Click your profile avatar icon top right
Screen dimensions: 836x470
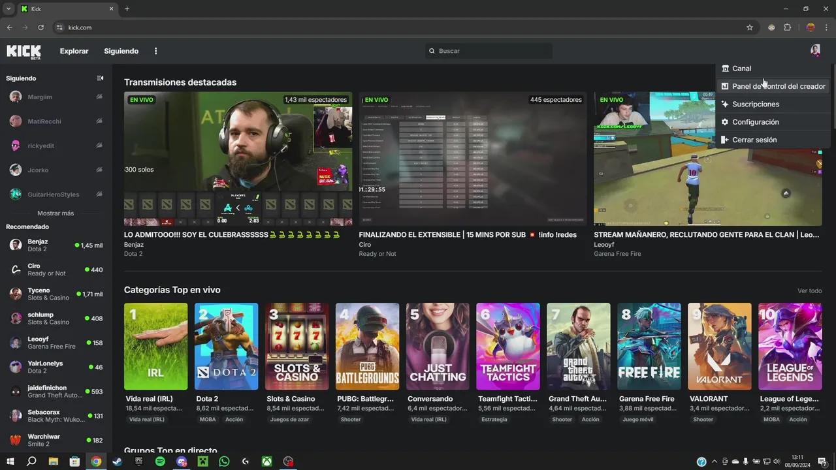(x=815, y=50)
